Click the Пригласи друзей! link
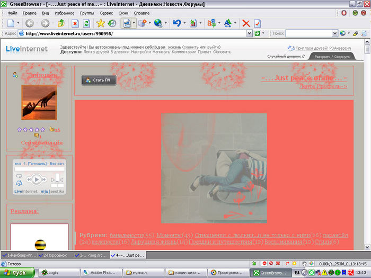Viewport: 371px width, 278px height. 312,48
